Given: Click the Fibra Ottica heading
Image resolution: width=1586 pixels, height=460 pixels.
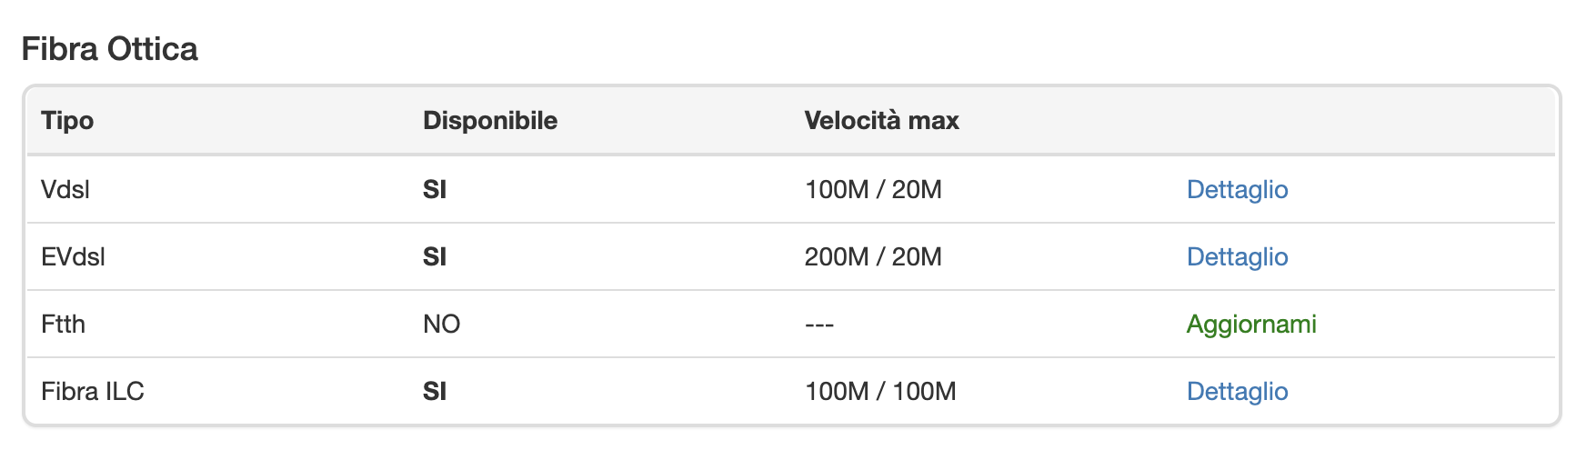Looking at the screenshot, I should (109, 48).
